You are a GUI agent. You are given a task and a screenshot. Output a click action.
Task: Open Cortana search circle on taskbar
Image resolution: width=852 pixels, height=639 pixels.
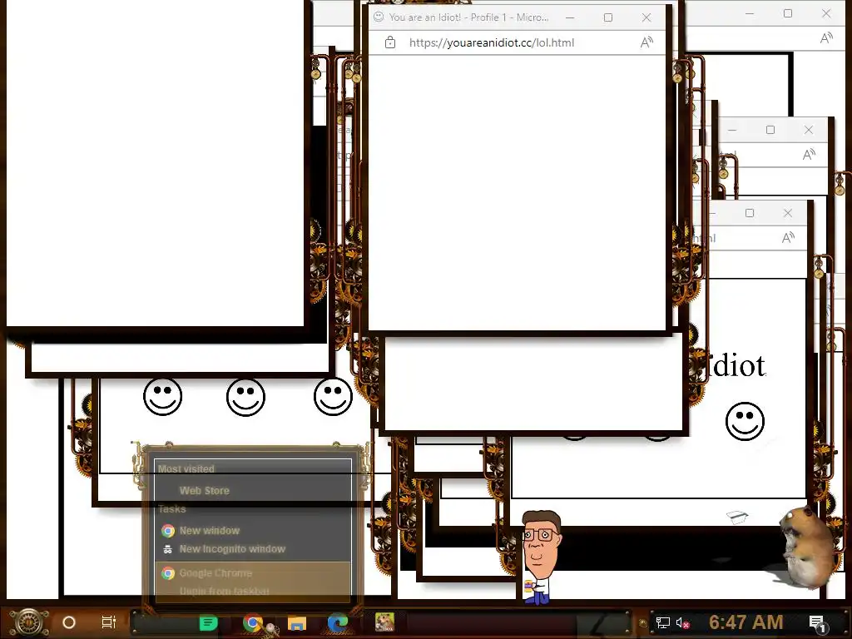[x=69, y=622]
